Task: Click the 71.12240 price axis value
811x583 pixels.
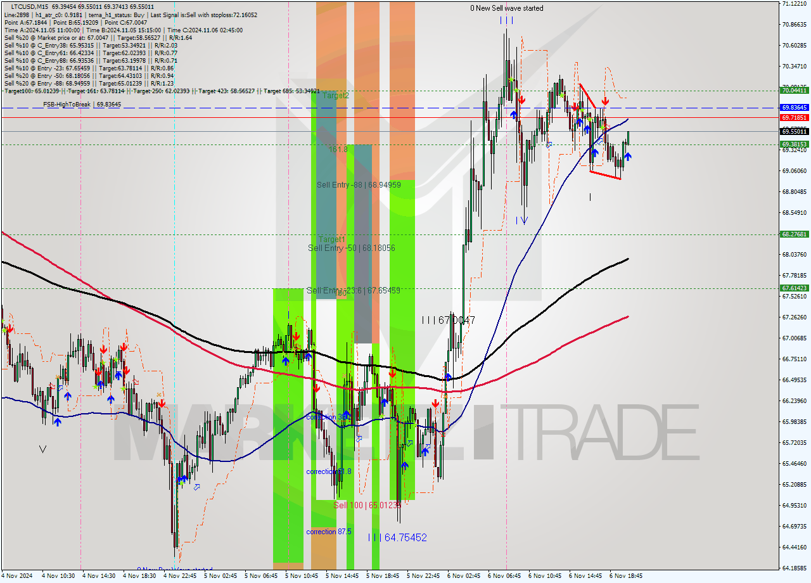Action: [795, 3]
